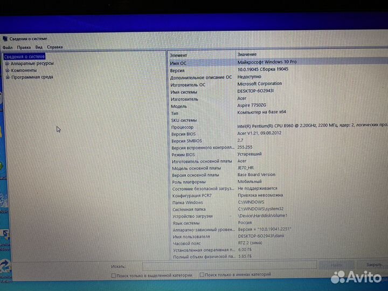Viewport: 388px width, 291px height.
Task: Click in the Искать search field
Action: 230,266
